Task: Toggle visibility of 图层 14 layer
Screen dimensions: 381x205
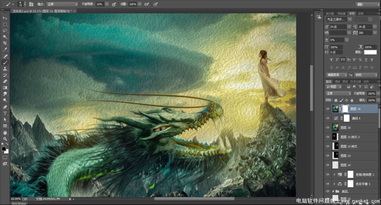Action: (x=327, y=165)
